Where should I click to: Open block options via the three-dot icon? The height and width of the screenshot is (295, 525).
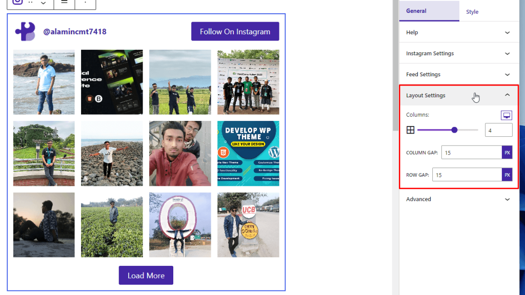pyautogui.click(x=85, y=3)
